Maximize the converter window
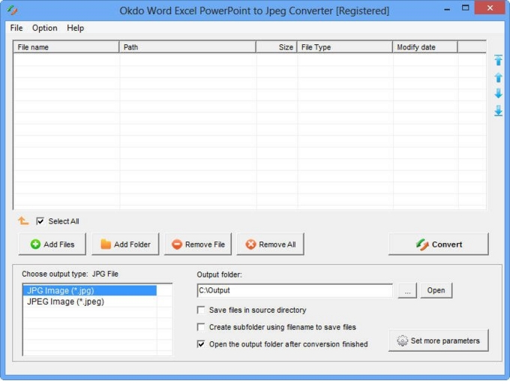The width and height of the screenshot is (510, 387). [x=466, y=8]
